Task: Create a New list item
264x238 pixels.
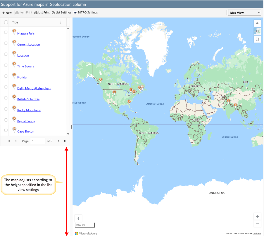Action: coord(7,13)
